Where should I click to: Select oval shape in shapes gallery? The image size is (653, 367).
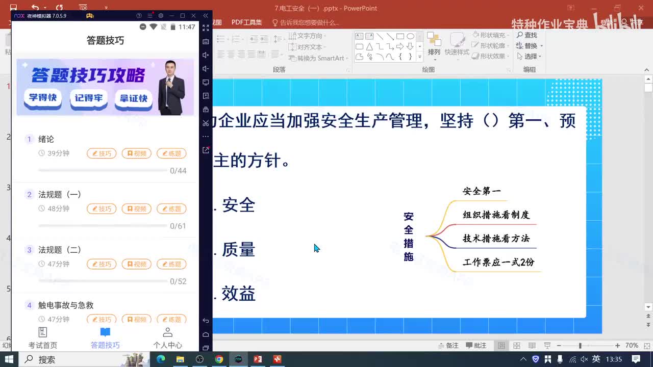coord(410,36)
